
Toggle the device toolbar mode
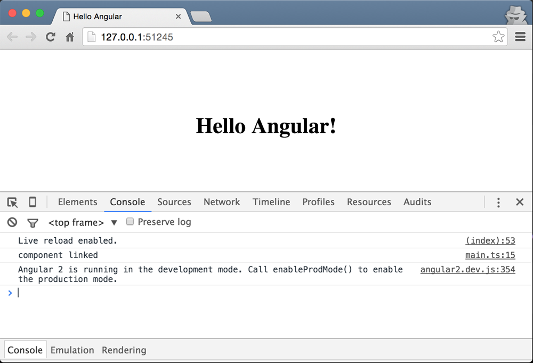(x=32, y=202)
